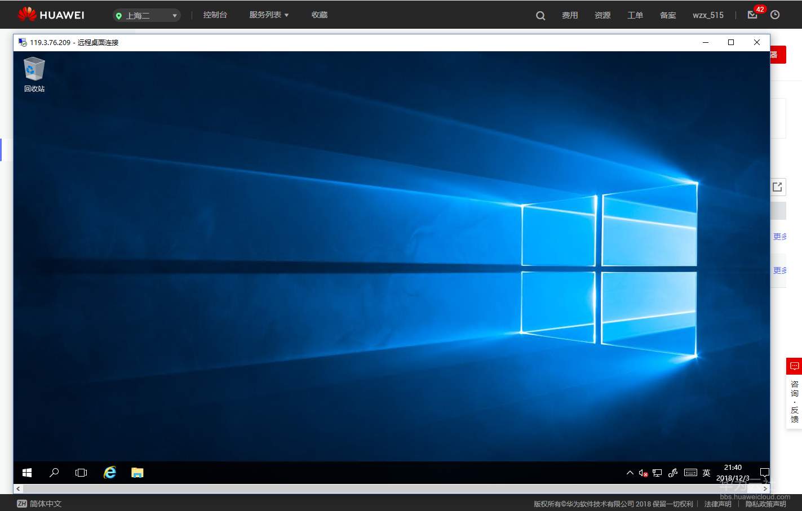The width and height of the screenshot is (802, 511).
Task: Select the Recycle Bin (回收站) desktop icon
Action: click(x=34, y=74)
